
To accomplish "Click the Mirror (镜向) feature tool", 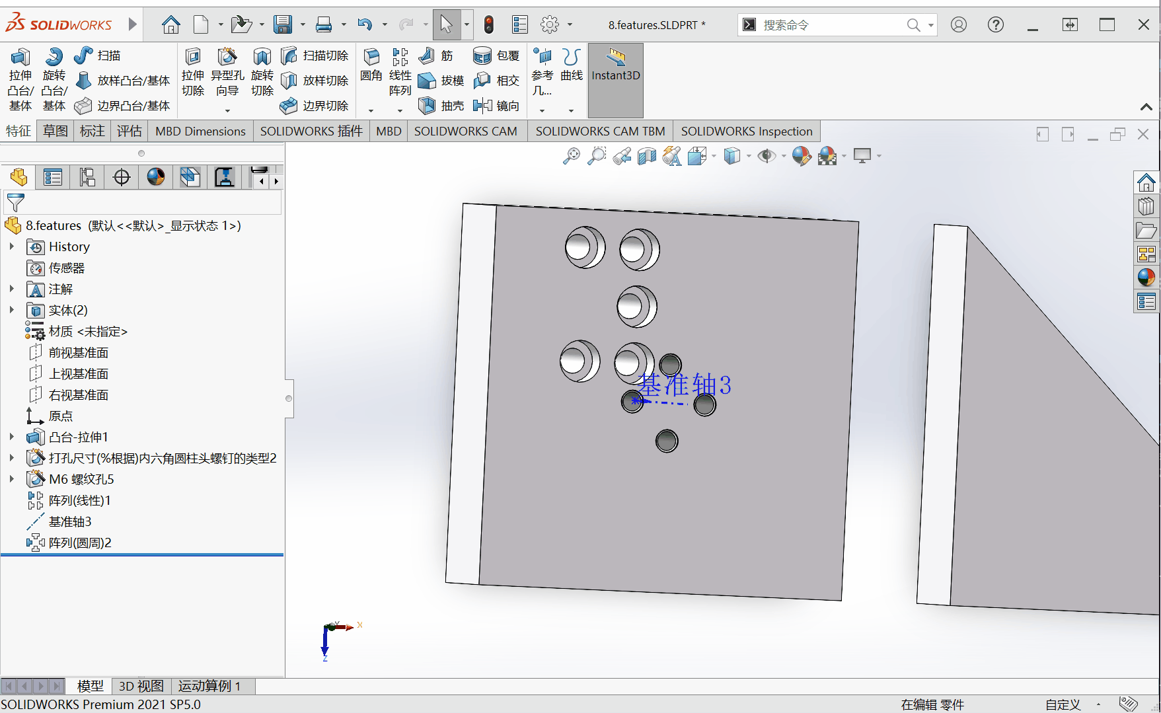I will [x=496, y=106].
